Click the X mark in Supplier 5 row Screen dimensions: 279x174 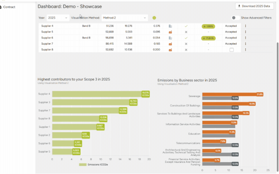tap(186, 32)
